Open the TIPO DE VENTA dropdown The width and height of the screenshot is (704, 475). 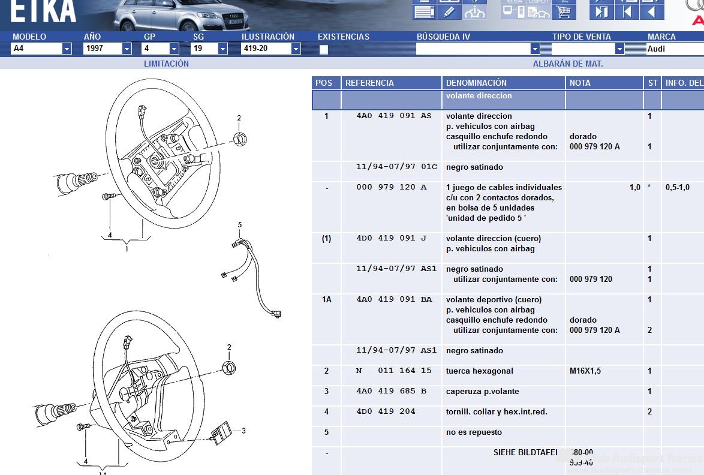tap(619, 49)
